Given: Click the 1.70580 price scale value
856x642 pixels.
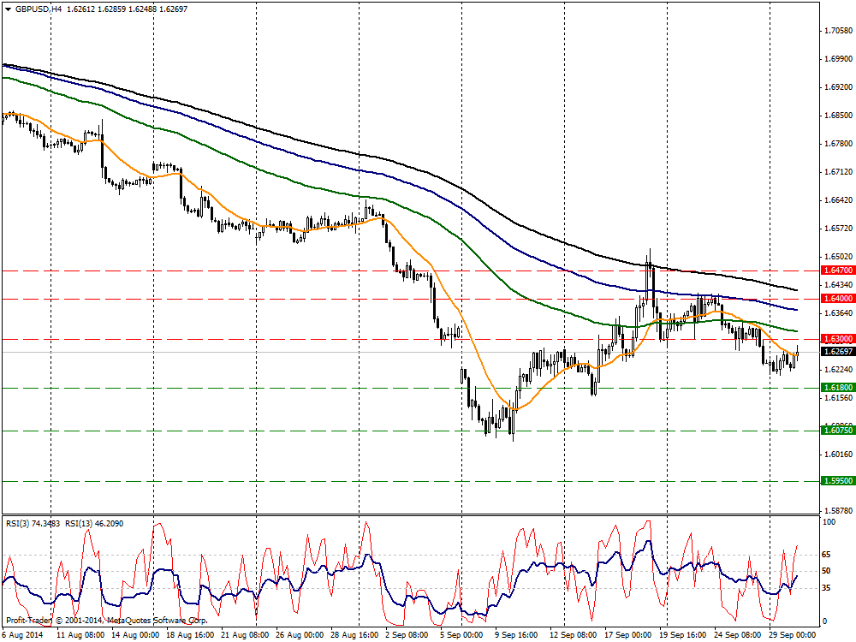Looking at the screenshot, I should (838, 31).
